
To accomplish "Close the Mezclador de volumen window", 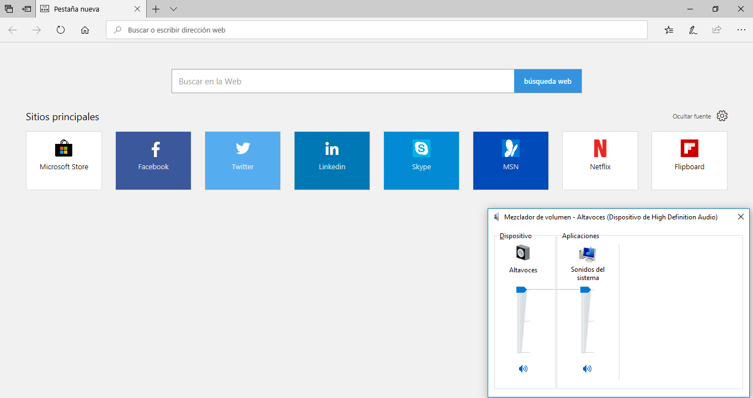I will tap(741, 217).
